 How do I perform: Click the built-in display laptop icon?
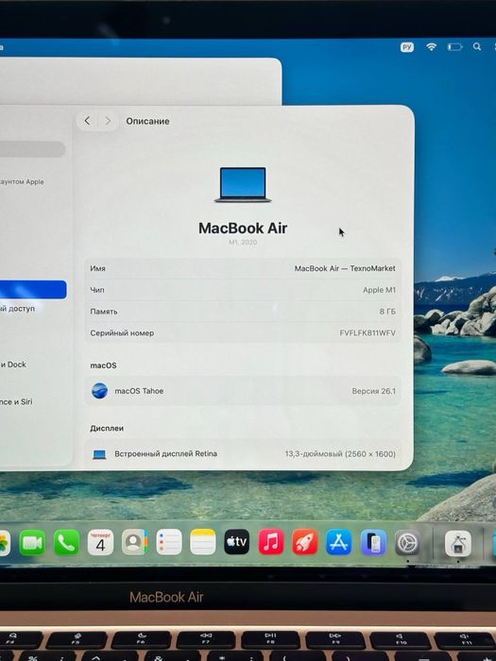pyautogui.click(x=99, y=454)
